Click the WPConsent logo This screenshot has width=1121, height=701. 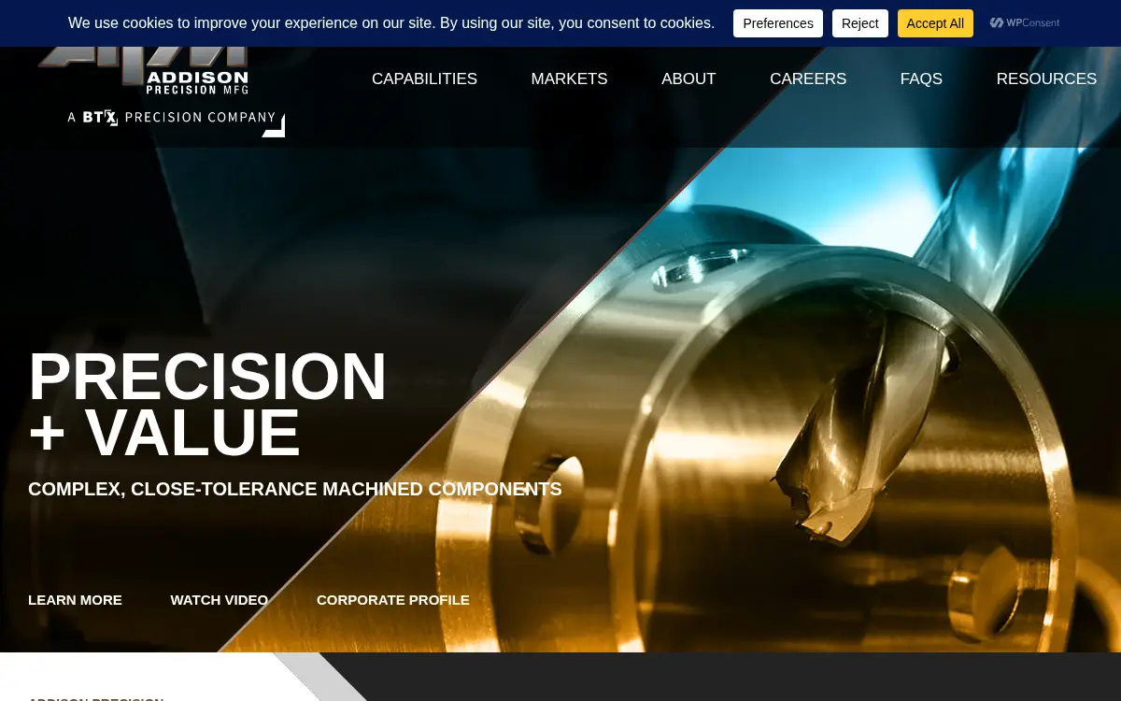click(x=1025, y=23)
